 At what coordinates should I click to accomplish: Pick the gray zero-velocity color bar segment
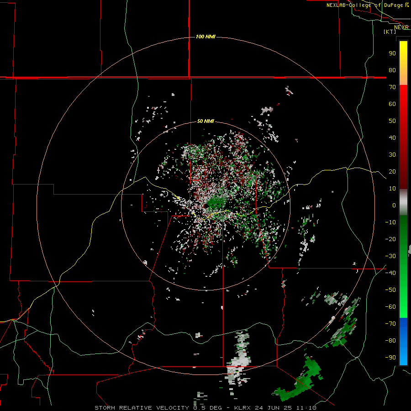[x=403, y=202]
